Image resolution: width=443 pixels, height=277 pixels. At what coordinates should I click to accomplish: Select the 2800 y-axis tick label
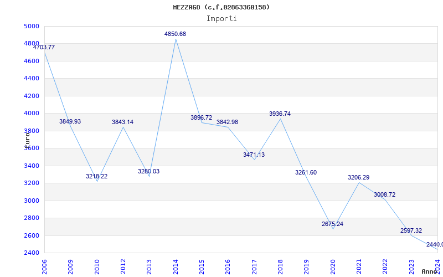(x=32, y=218)
